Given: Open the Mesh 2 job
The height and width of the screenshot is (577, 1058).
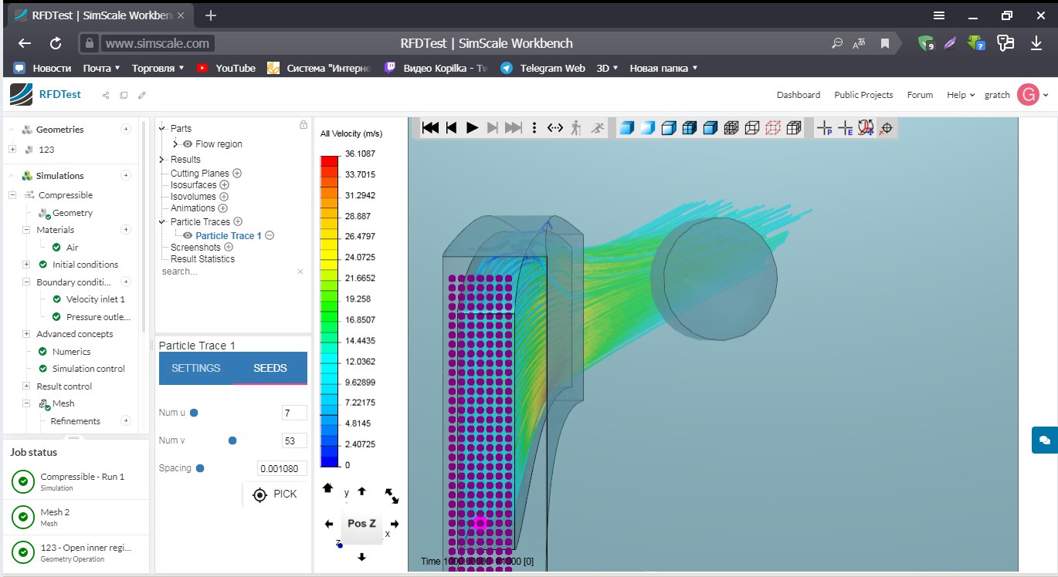Looking at the screenshot, I should click(x=76, y=517).
